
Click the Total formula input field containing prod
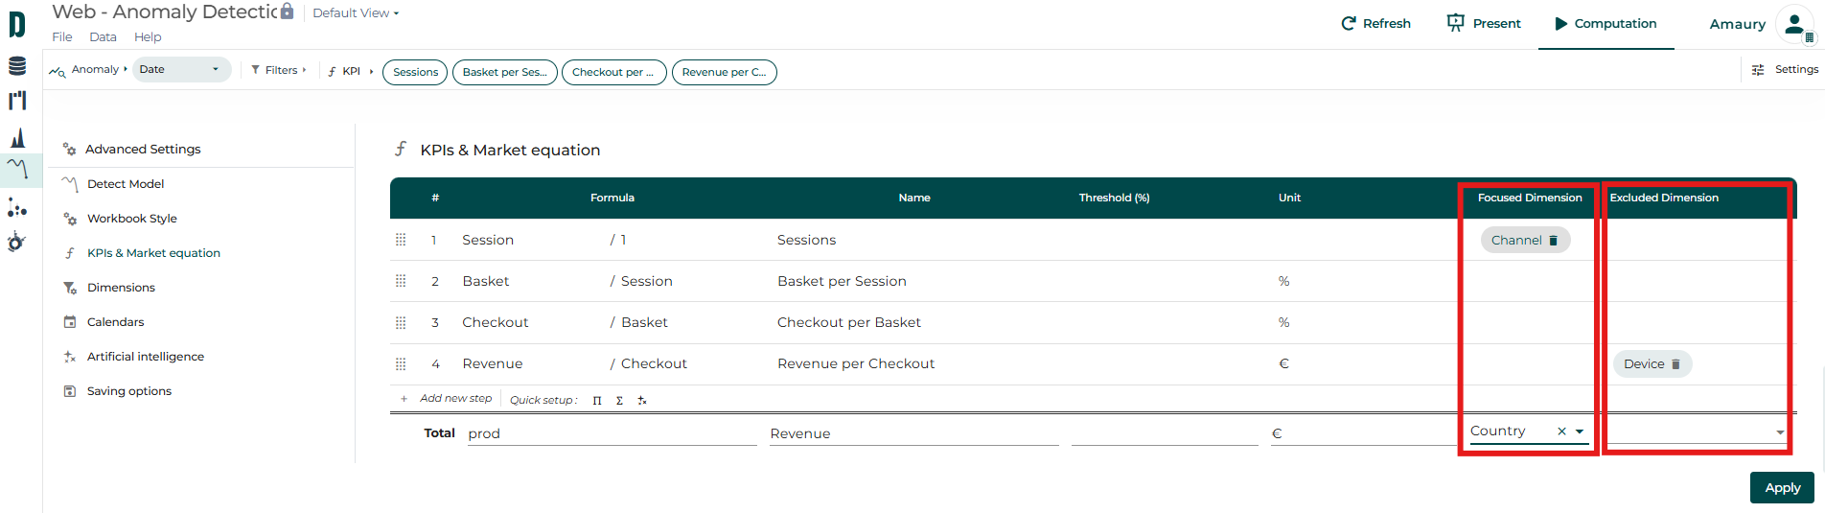pyautogui.click(x=612, y=433)
